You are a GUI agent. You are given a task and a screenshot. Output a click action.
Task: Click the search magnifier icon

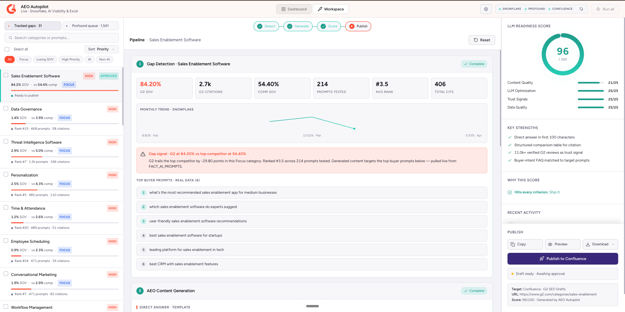pos(10,38)
